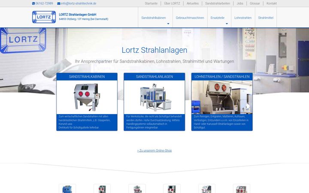Follow the 'Zu unserem Online-Shop' link
This screenshot has height=193, width=309.
tap(154, 151)
